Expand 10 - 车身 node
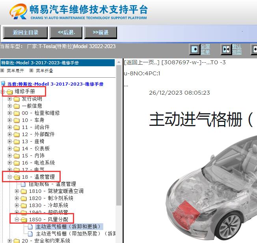The height and width of the screenshot is (243, 257). (x=10, y=120)
